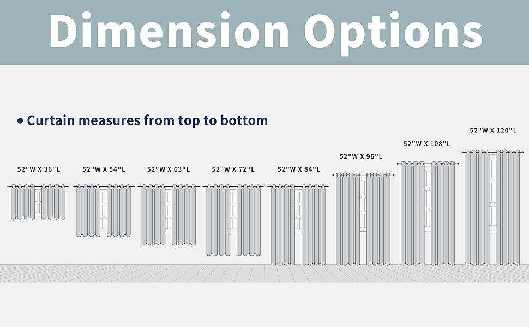
Task: Select the 52"W X 96"L text label
Action: tap(361, 156)
